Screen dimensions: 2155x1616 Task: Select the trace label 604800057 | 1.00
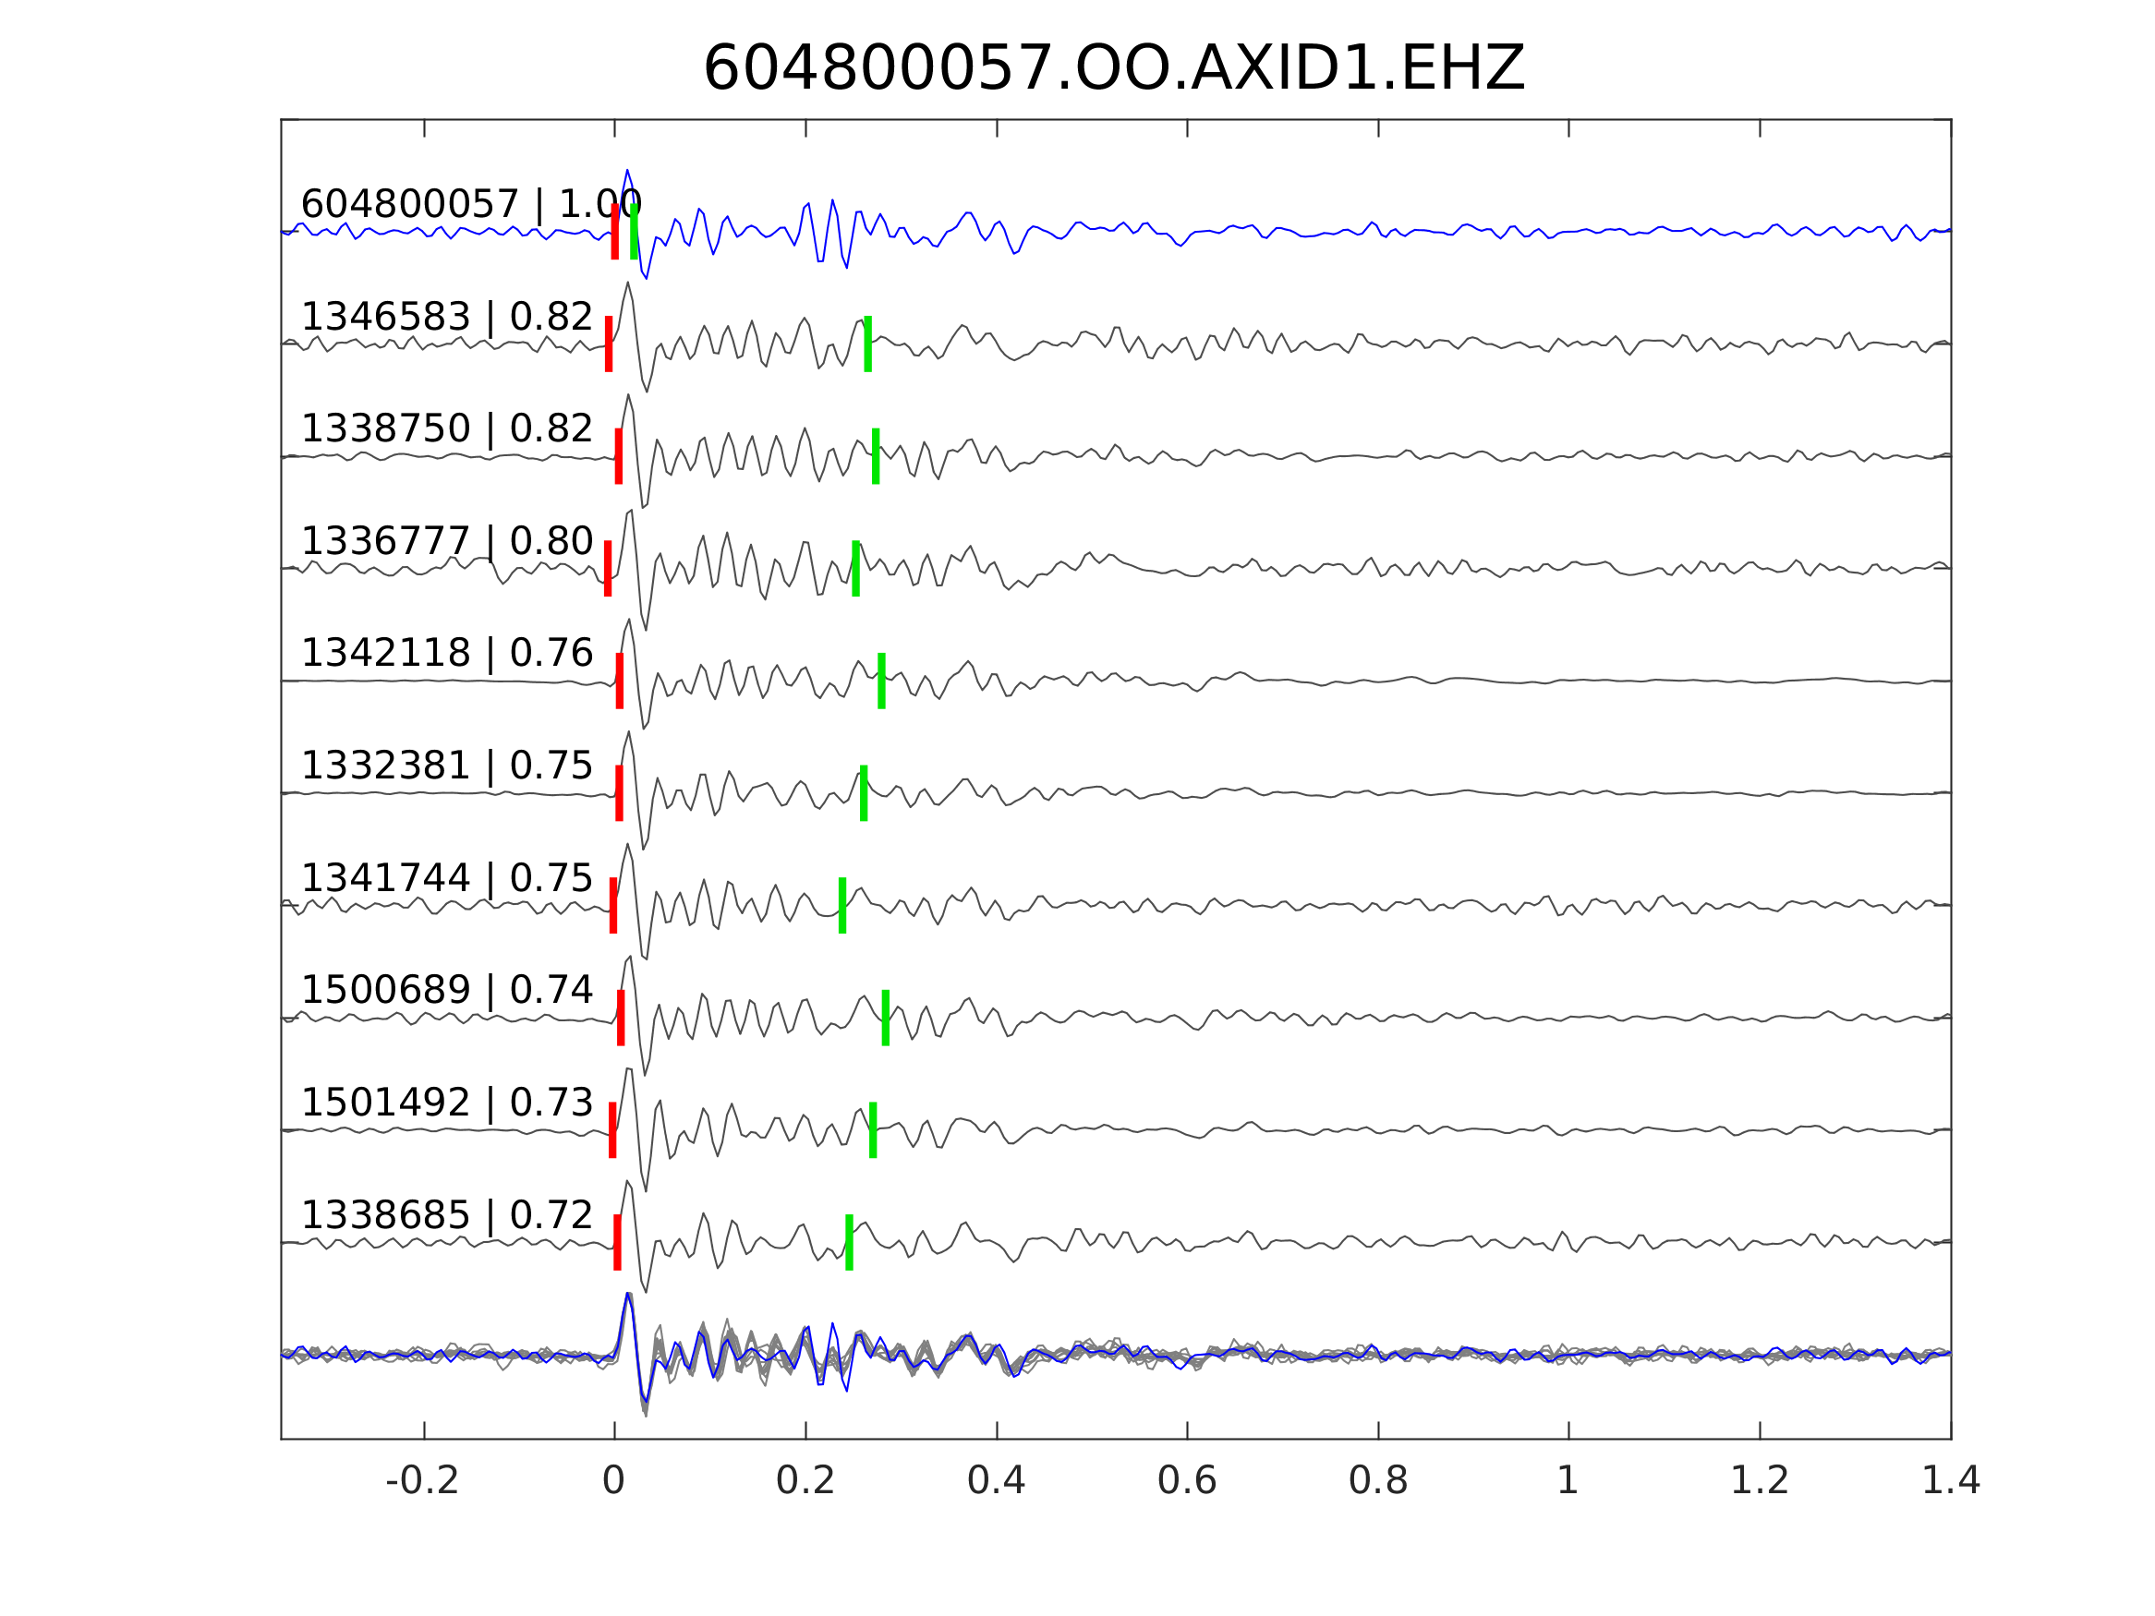click(x=470, y=205)
